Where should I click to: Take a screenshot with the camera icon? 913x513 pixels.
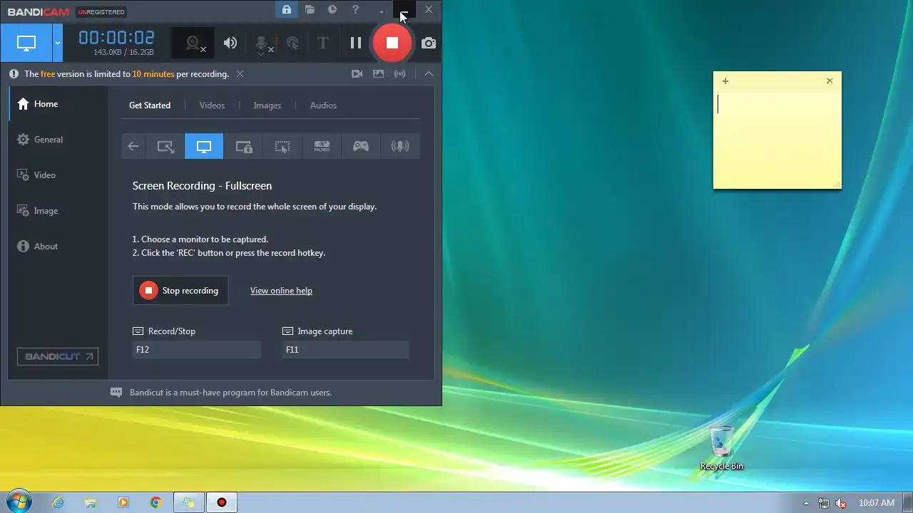(428, 43)
